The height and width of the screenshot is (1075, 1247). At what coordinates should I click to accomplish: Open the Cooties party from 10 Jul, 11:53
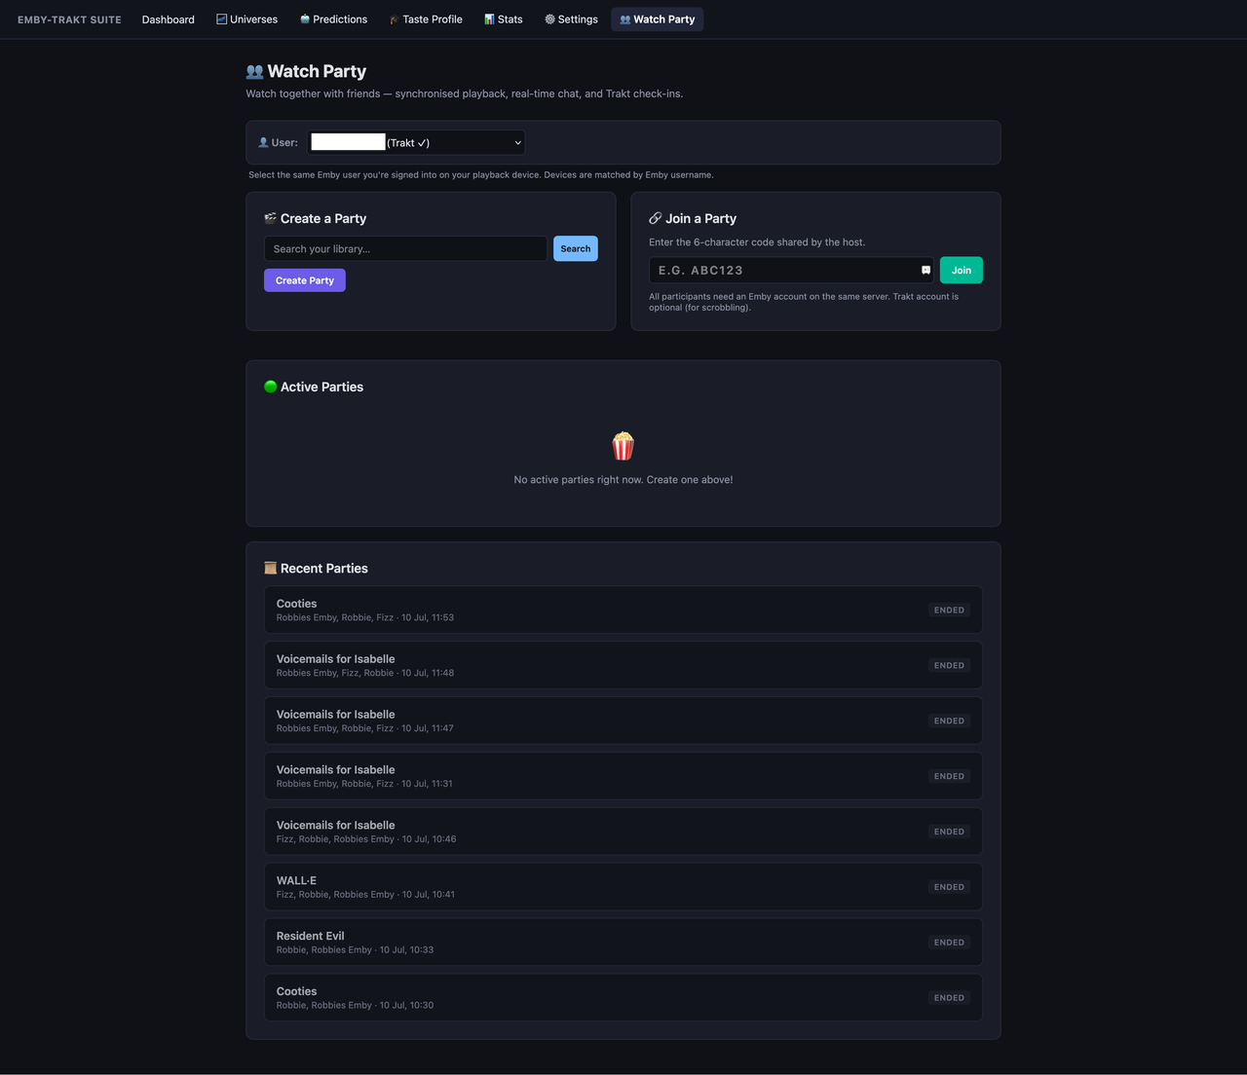click(x=623, y=610)
